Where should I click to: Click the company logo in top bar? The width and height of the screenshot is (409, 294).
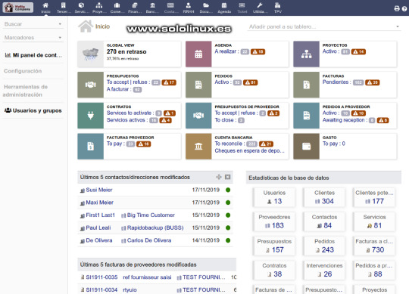(x=18, y=8)
